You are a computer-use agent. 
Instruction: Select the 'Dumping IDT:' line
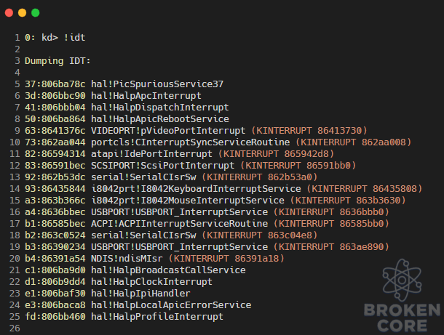pos(58,61)
